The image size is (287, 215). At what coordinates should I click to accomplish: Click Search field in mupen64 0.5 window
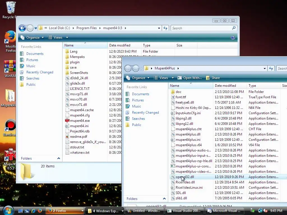click(204, 28)
